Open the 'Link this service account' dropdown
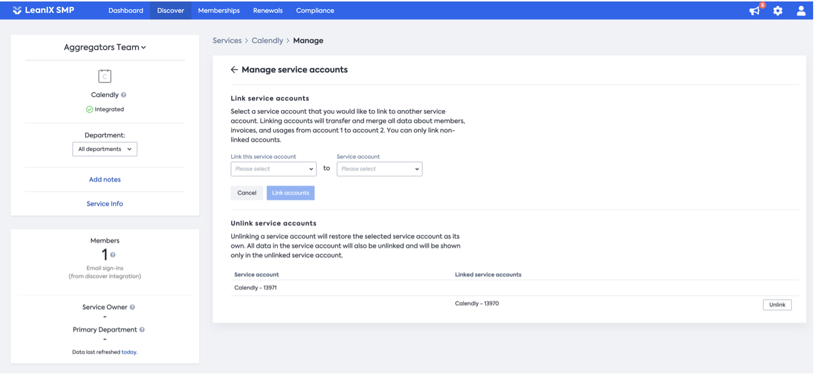The height and width of the screenshot is (376, 816). (x=274, y=169)
